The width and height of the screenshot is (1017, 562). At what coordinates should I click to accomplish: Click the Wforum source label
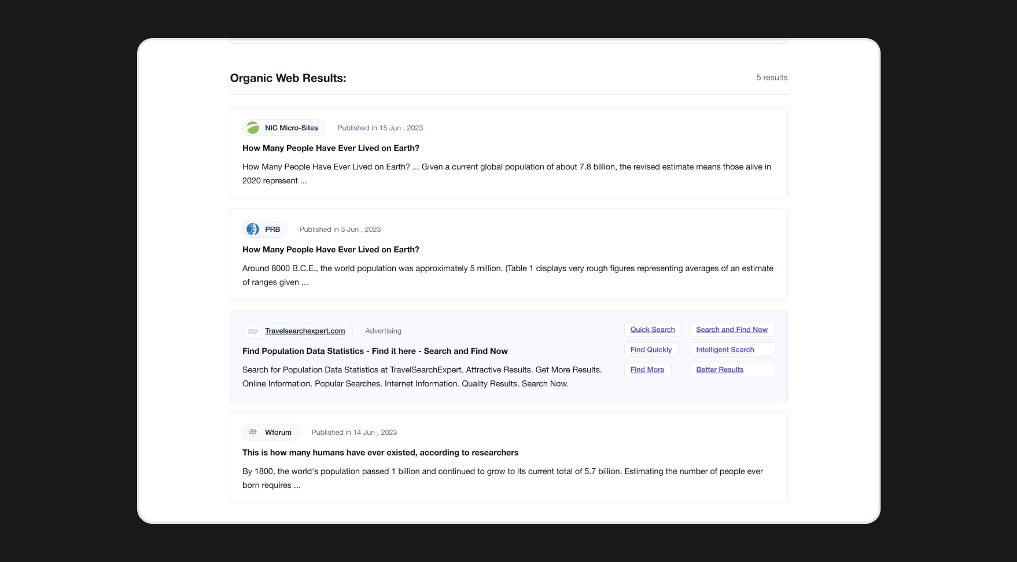pos(278,432)
